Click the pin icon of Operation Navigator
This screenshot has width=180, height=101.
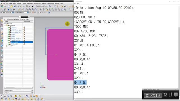[5, 19]
